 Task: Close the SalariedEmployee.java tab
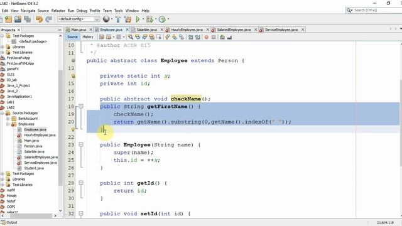click(256, 30)
